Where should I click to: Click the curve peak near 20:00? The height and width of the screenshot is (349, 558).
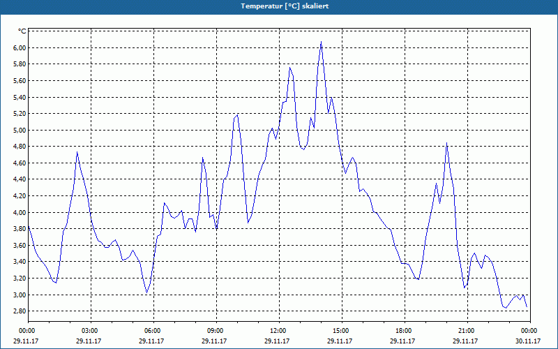tap(446, 143)
